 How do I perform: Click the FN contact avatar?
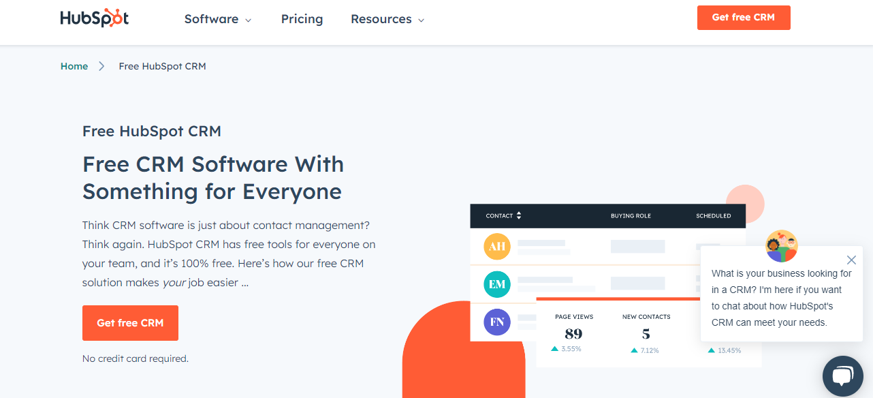pyautogui.click(x=496, y=321)
